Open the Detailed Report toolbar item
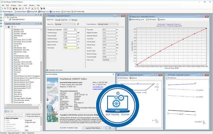 (21, 12)
